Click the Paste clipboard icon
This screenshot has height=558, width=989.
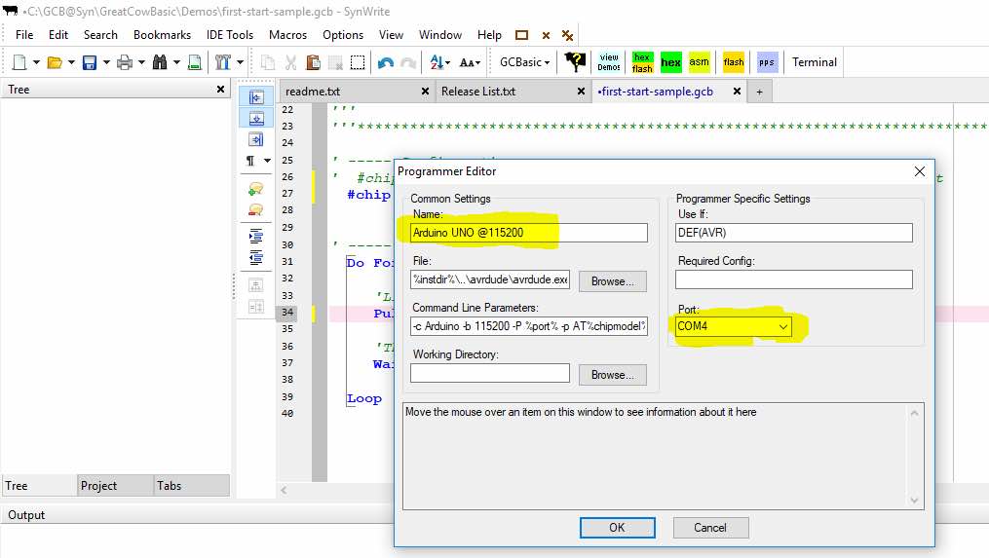tap(313, 61)
